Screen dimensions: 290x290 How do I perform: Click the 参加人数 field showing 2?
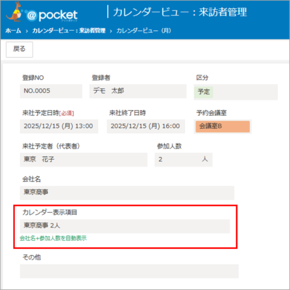tap(183, 160)
